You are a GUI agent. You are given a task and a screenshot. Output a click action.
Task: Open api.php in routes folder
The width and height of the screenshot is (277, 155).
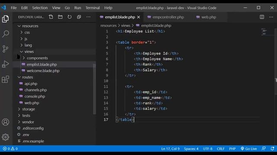click(31, 84)
